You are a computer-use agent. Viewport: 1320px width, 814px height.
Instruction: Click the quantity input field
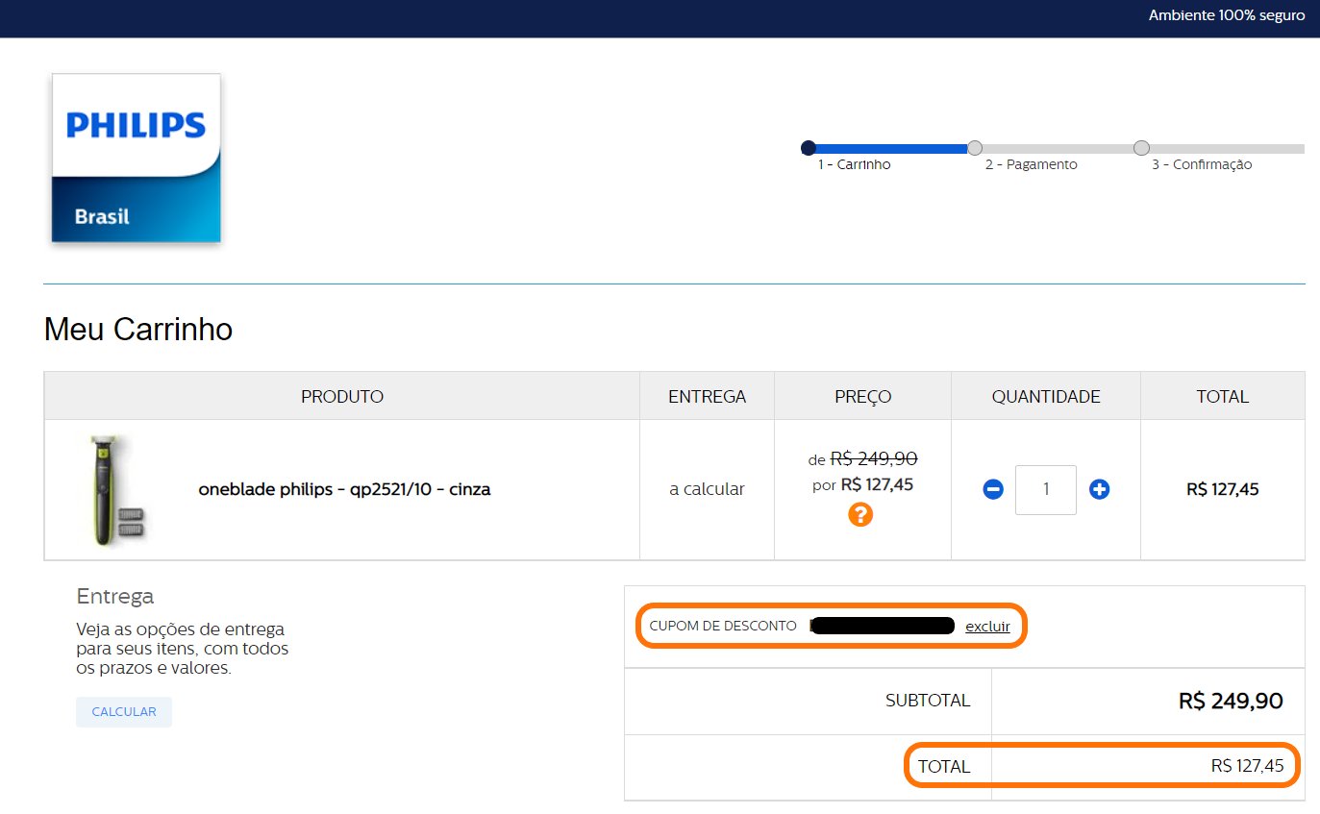tap(1046, 489)
